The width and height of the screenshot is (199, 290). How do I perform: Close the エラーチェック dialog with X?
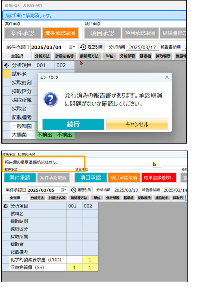[x=167, y=77]
